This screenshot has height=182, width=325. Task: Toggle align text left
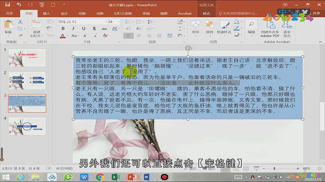pyautogui.click(x=128, y=36)
